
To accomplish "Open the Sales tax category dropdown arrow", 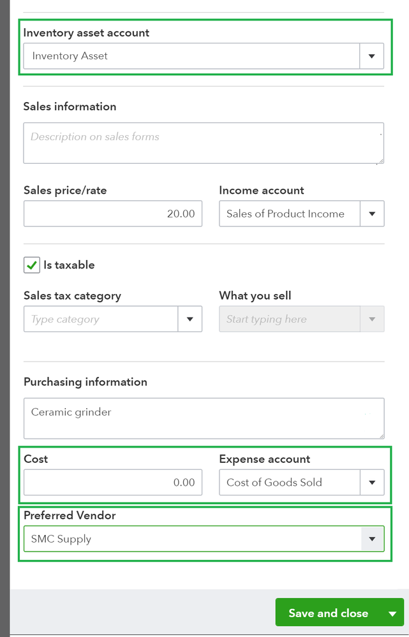I will pos(190,319).
